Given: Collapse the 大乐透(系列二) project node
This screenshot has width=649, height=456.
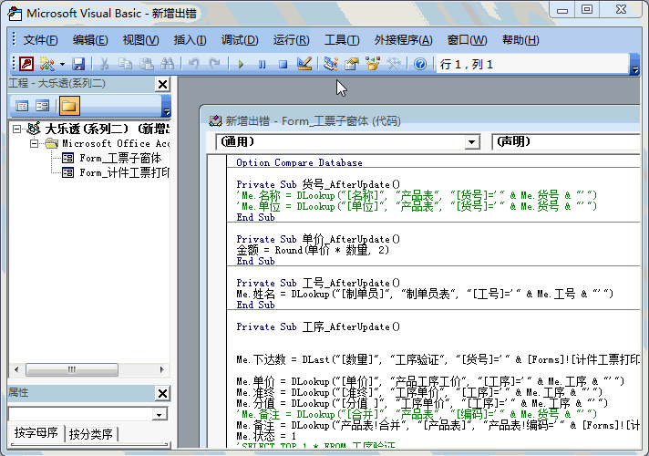Looking at the screenshot, I should tap(16, 130).
